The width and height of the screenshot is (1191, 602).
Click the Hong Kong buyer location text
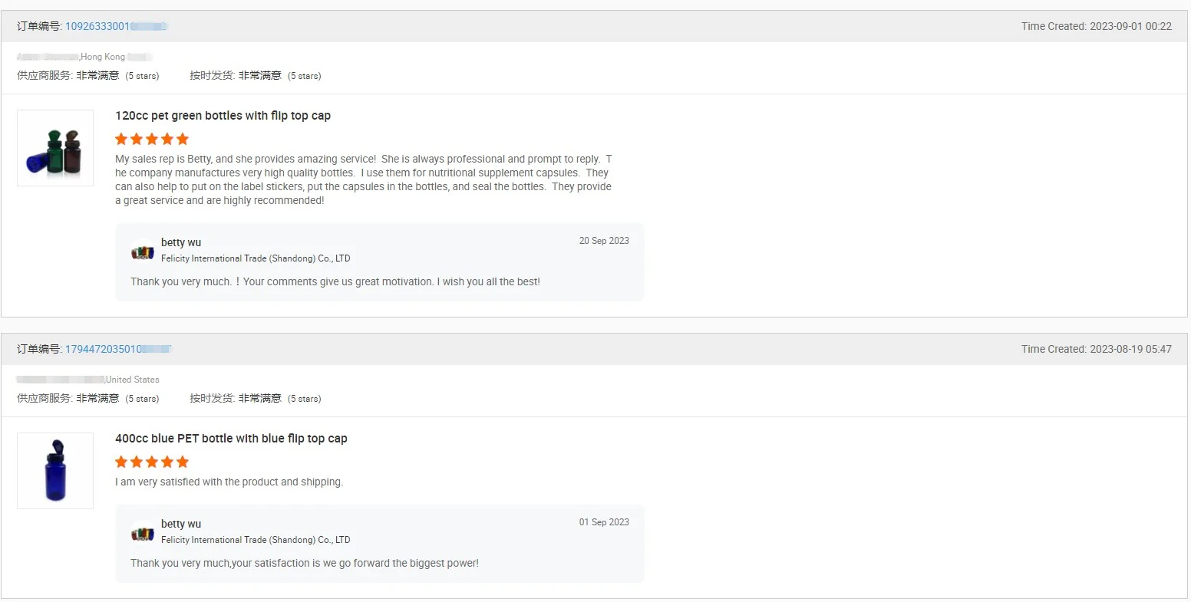(103, 57)
